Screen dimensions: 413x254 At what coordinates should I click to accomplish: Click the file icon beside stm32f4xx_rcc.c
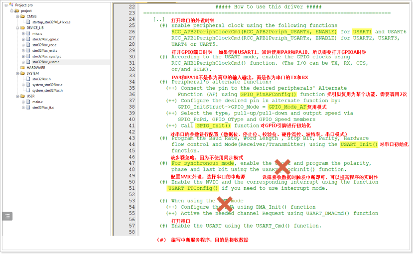28,45
